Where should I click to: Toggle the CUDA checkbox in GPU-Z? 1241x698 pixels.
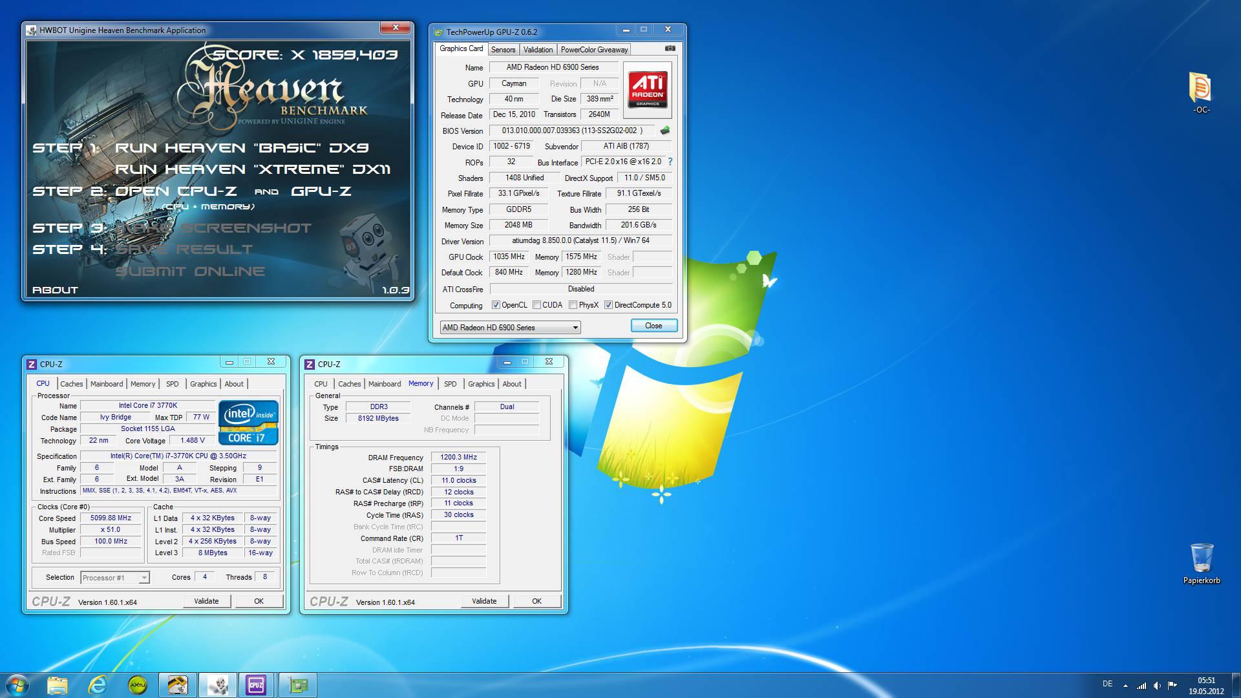coord(536,305)
